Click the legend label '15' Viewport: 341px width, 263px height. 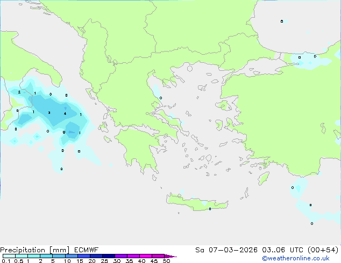[80, 261]
